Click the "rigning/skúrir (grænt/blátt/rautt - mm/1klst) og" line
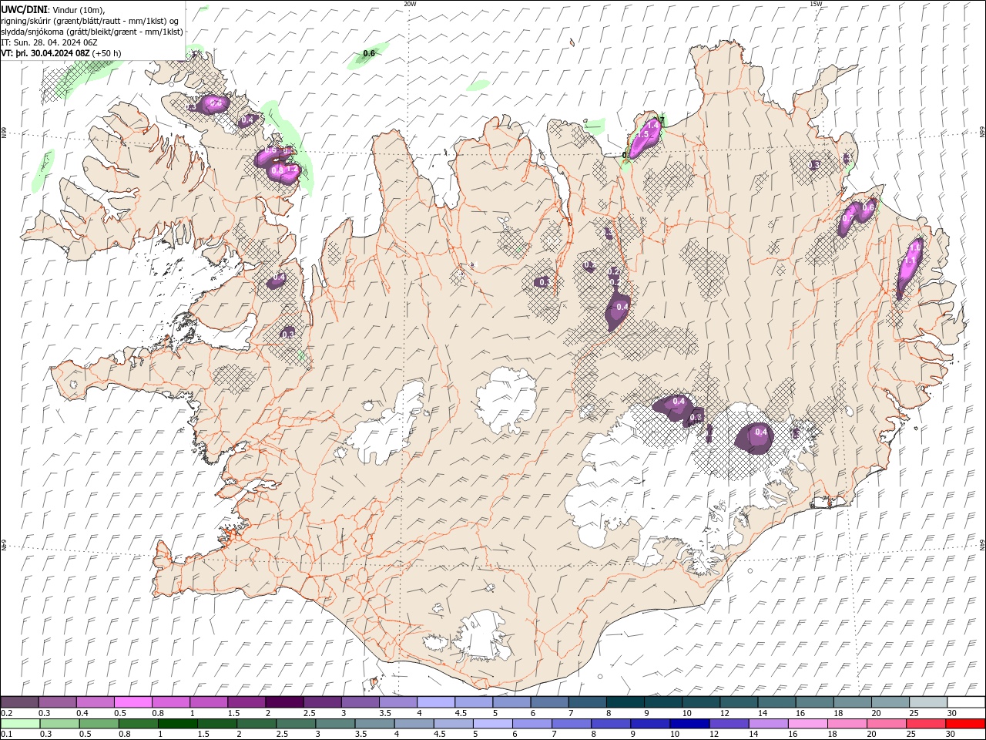The image size is (986, 740). click(x=90, y=20)
